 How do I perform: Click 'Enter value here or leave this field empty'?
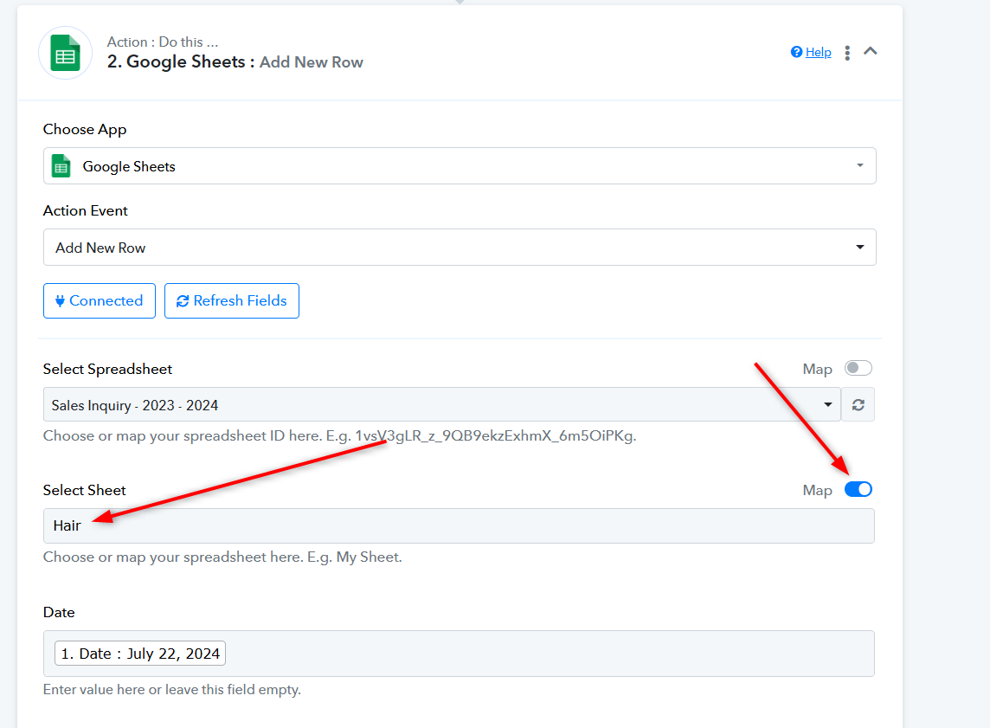(171, 690)
